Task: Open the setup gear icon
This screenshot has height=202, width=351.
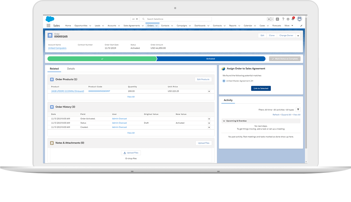Action: pyautogui.click(x=288, y=19)
